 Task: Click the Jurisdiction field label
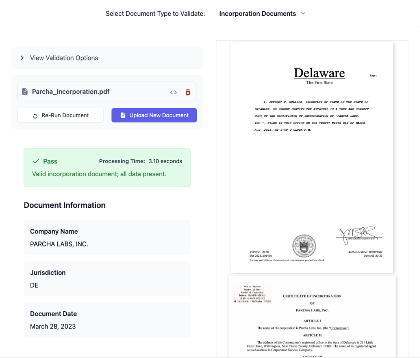tap(48, 273)
